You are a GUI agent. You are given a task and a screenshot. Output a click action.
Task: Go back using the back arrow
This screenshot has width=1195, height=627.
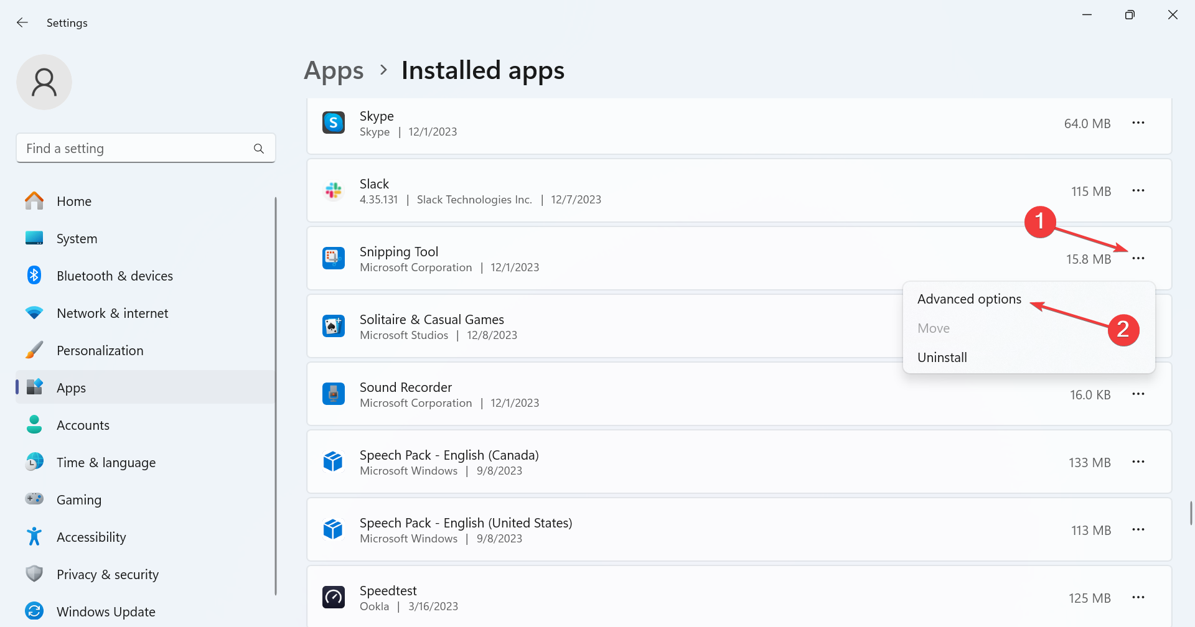pos(22,22)
